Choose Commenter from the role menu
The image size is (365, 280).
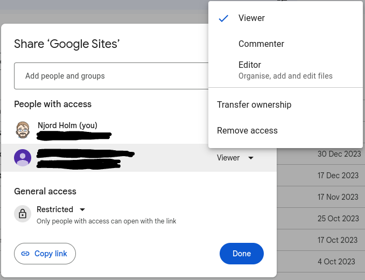285,44
